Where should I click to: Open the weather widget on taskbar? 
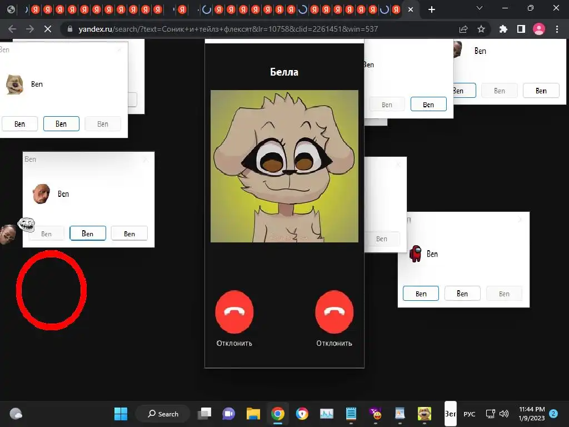pyautogui.click(x=16, y=414)
